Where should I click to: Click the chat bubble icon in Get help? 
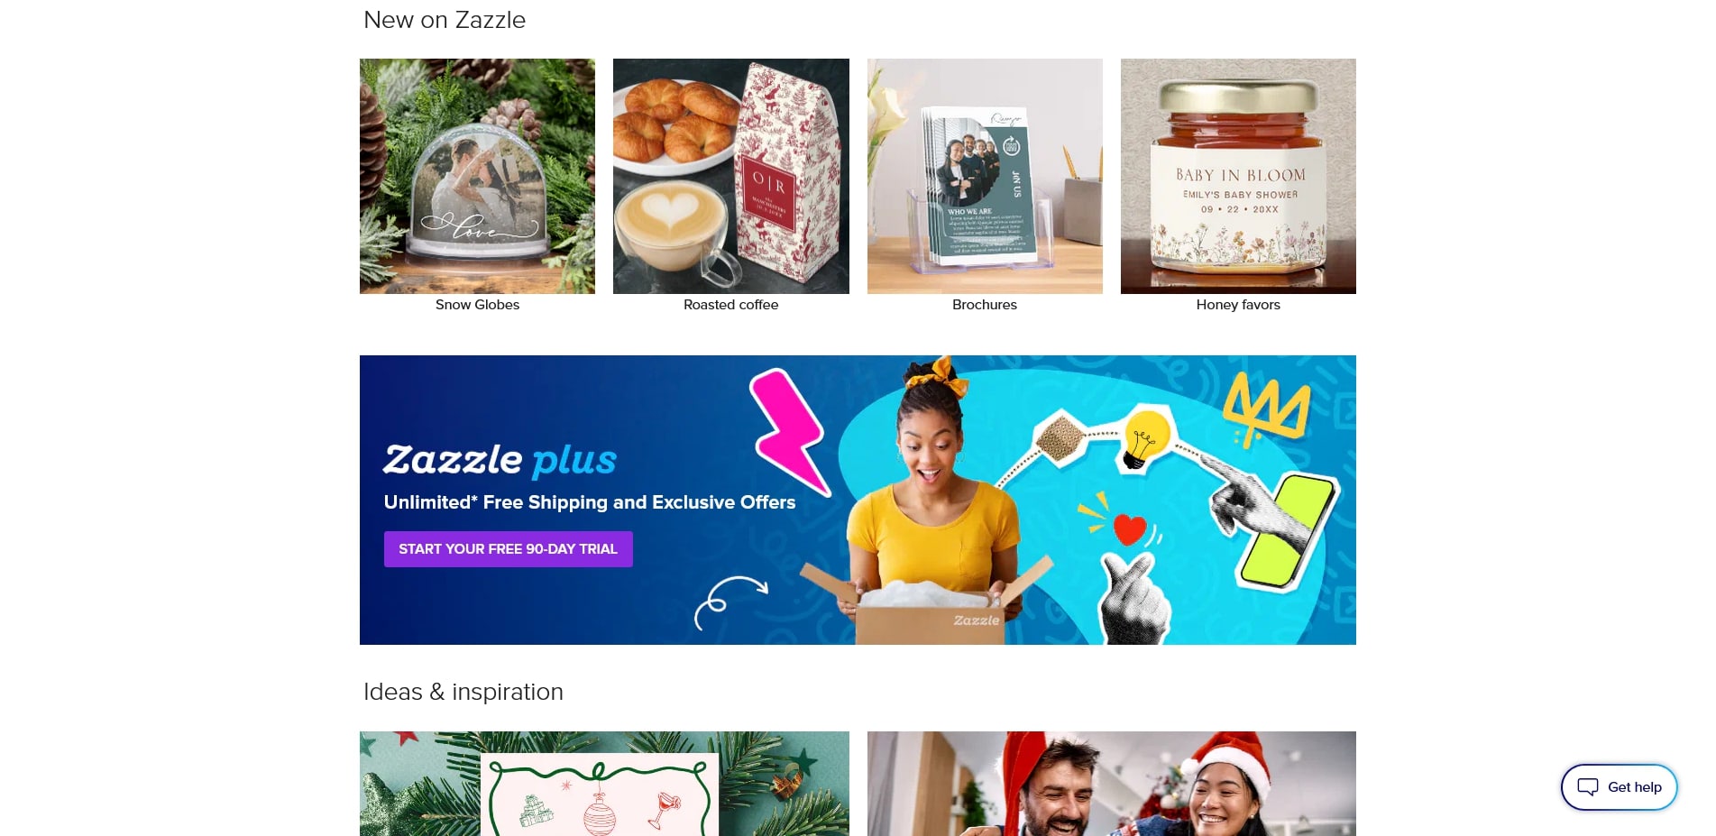tap(1587, 787)
